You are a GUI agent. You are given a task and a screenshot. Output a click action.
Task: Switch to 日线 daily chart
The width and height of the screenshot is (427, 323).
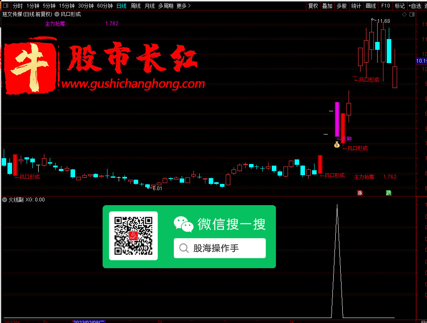point(122,6)
